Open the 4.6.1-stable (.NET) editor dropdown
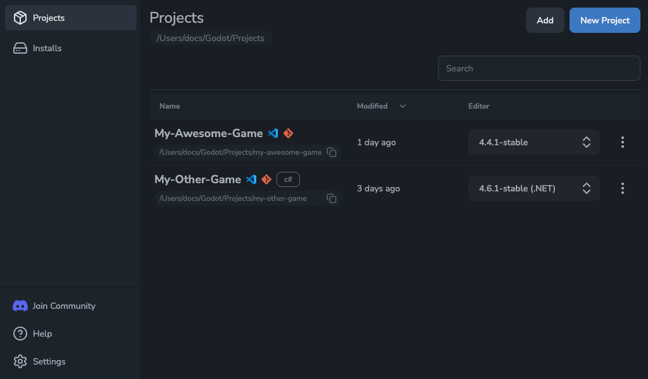The width and height of the screenshot is (648, 379). click(533, 188)
